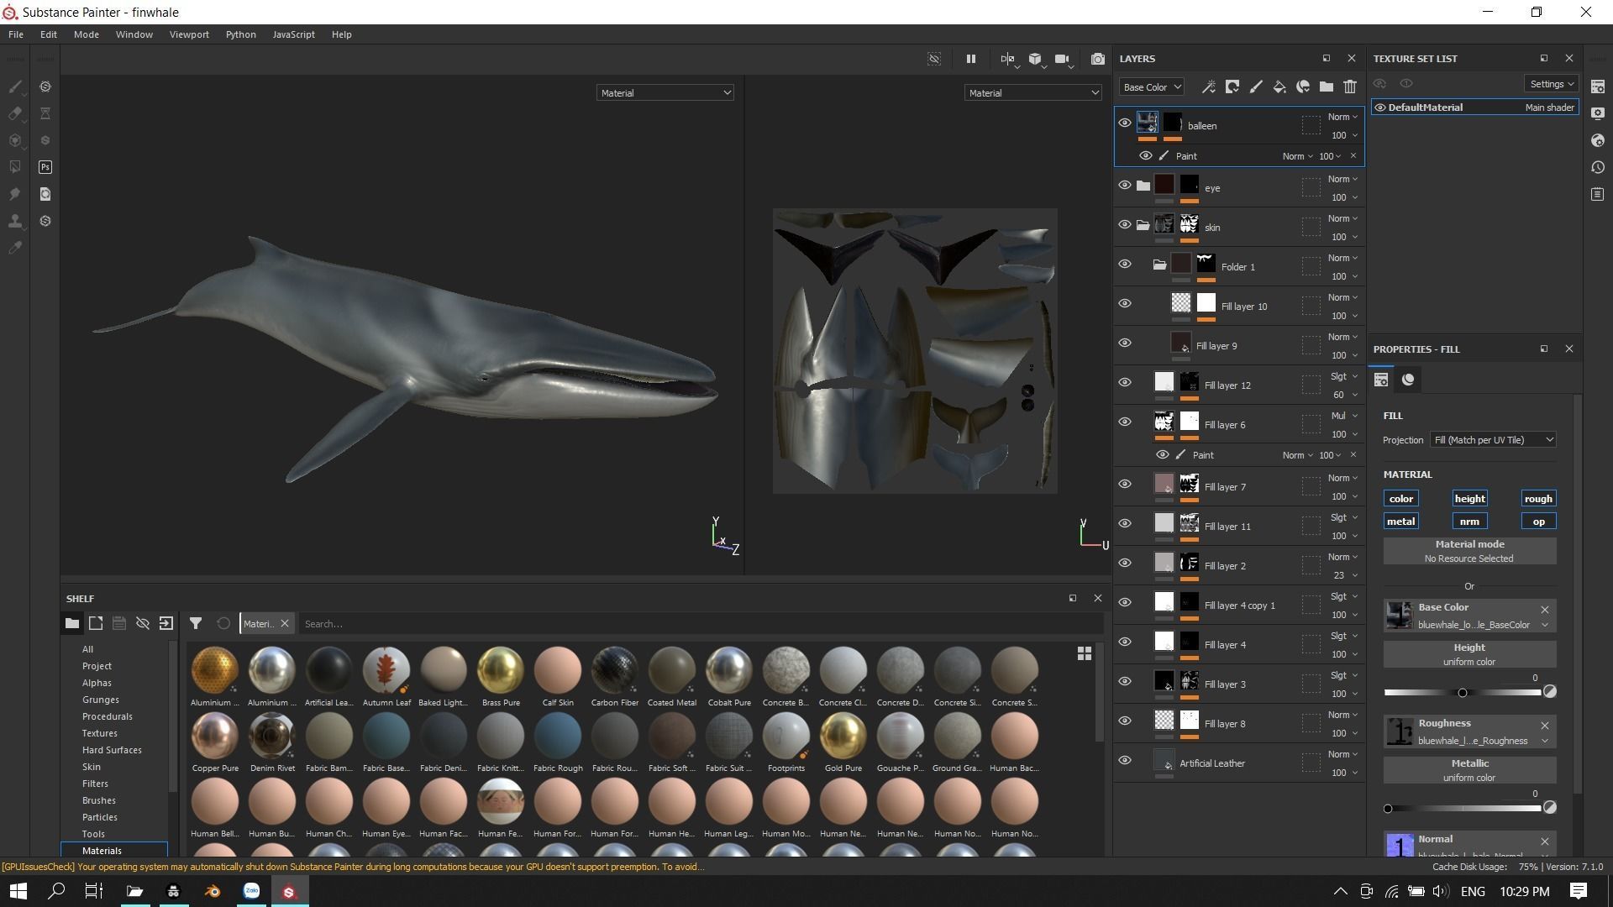This screenshot has width=1613, height=907.
Task: Hide the Artificial Leather layer
Action: [x=1124, y=761]
